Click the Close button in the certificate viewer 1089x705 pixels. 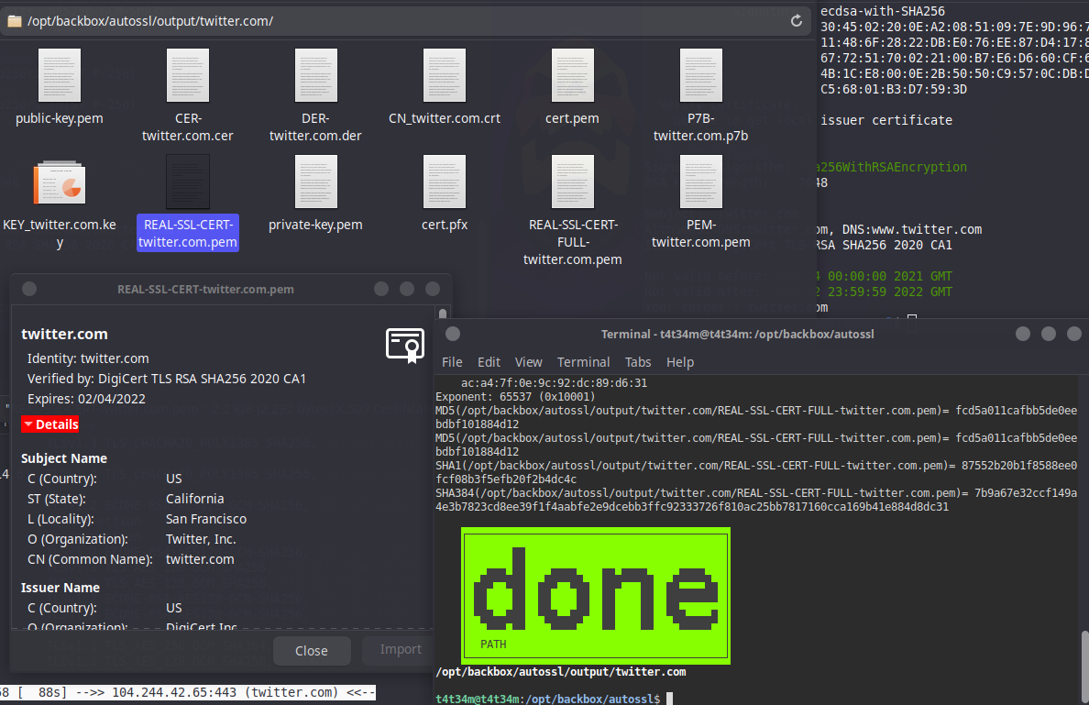tap(311, 651)
